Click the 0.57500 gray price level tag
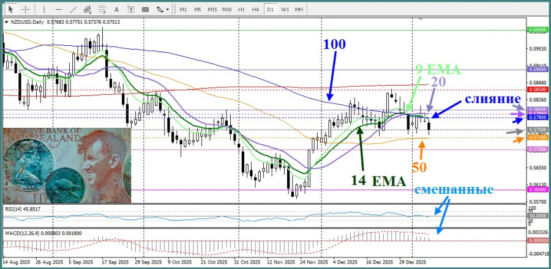Screen dimensions: 551x269 (538, 130)
